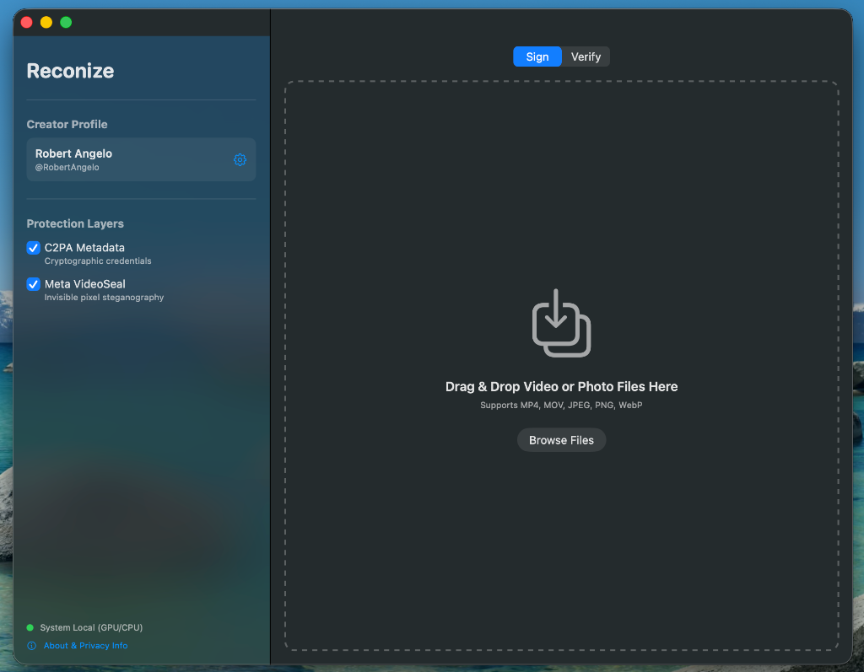Switch to the Sign tab
Screen dimensions: 864x672
tap(537, 56)
